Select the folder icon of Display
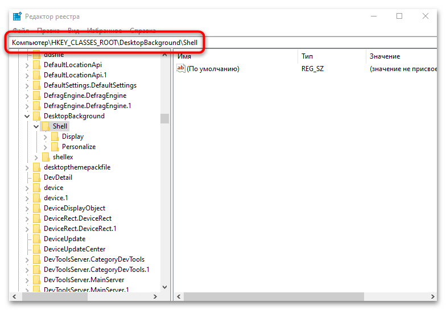This screenshot has height=310, width=446. (x=55, y=137)
